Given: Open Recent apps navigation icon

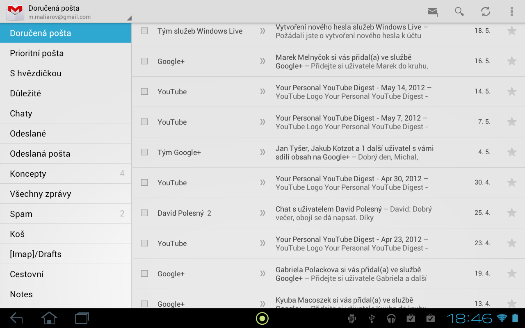Looking at the screenshot, I should [81, 318].
